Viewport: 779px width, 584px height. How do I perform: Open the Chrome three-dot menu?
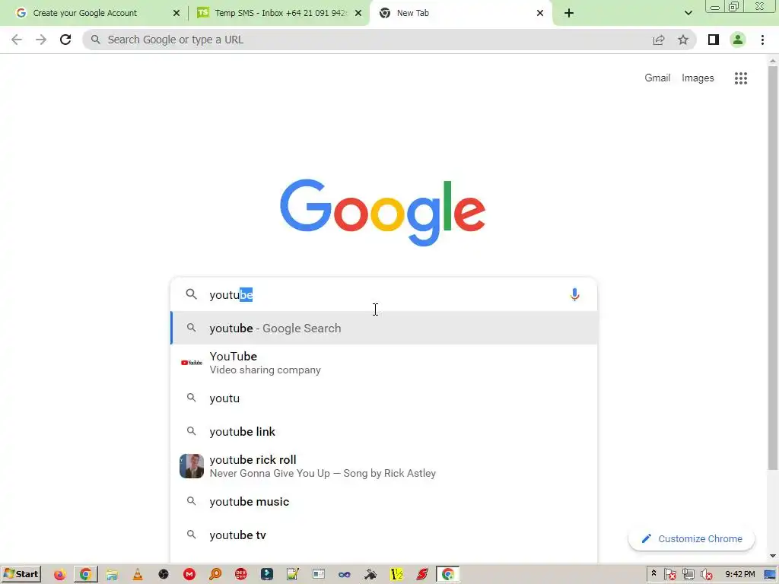pos(762,40)
